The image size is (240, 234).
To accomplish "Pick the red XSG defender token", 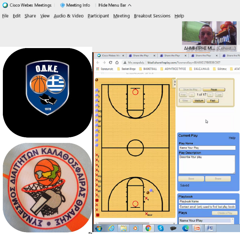I will (x=97, y=180).
